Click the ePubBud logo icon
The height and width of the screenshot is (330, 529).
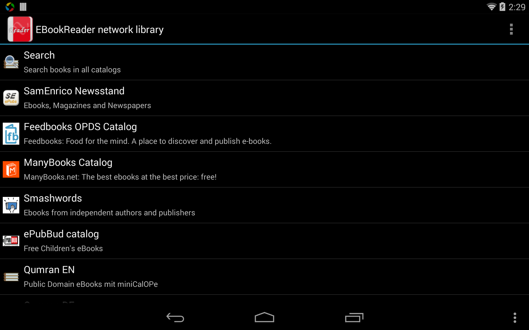point(11,241)
